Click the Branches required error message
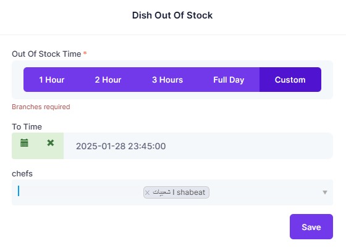Screen dimensions: 346x251 pos(41,107)
